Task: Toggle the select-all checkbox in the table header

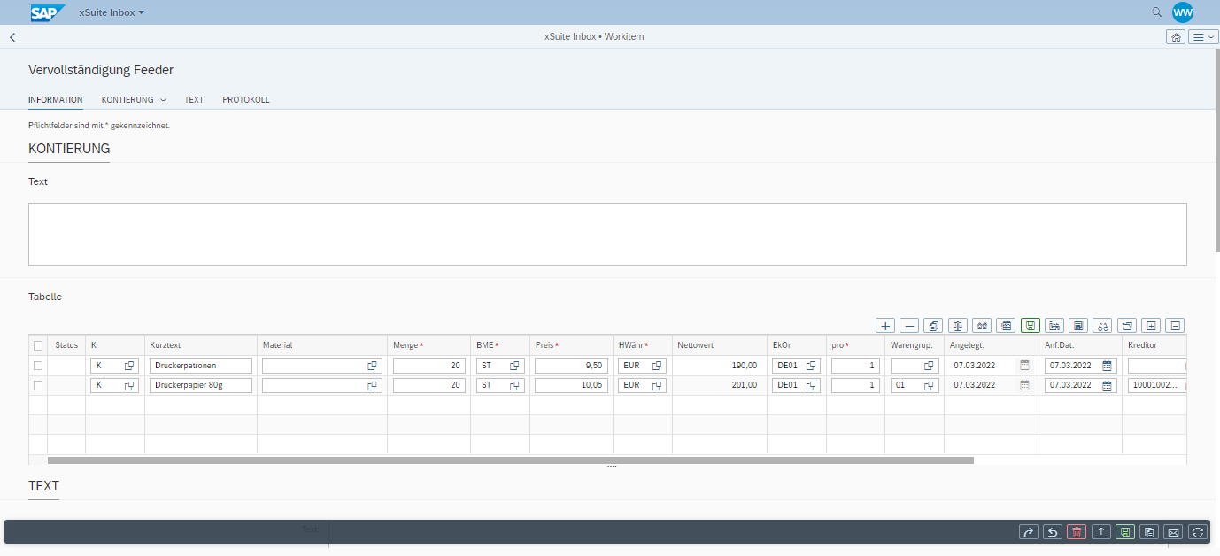Action: tap(37, 344)
